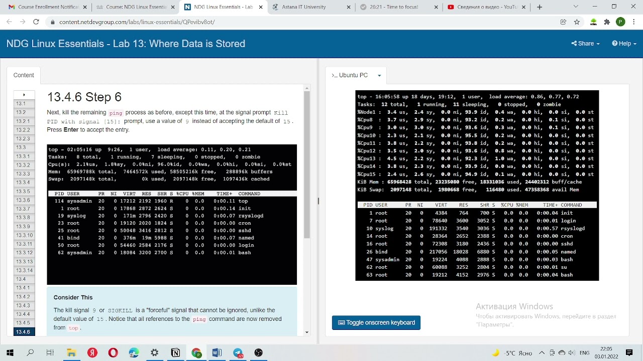Open File Explorer from the taskbar

(x=71, y=352)
